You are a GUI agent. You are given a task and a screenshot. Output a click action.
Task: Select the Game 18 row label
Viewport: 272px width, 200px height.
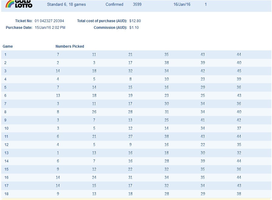point(6,194)
